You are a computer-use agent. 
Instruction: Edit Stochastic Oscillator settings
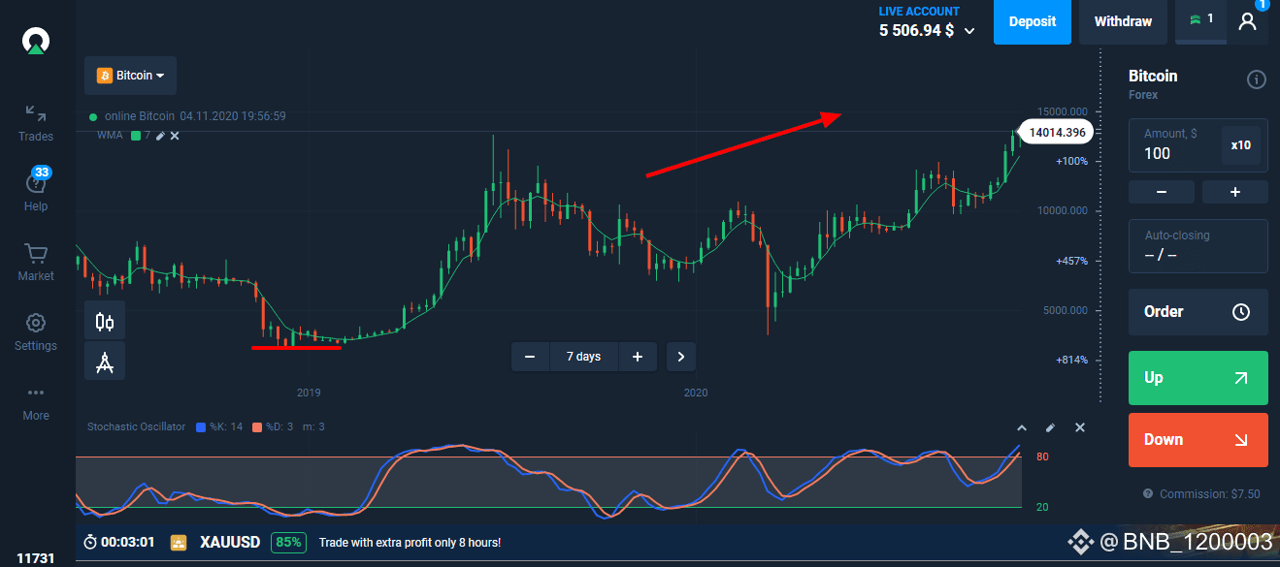click(x=1050, y=427)
